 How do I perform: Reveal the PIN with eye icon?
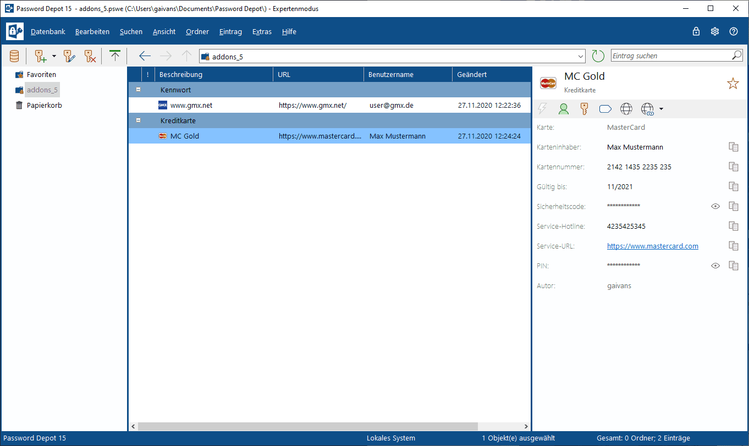(x=715, y=266)
